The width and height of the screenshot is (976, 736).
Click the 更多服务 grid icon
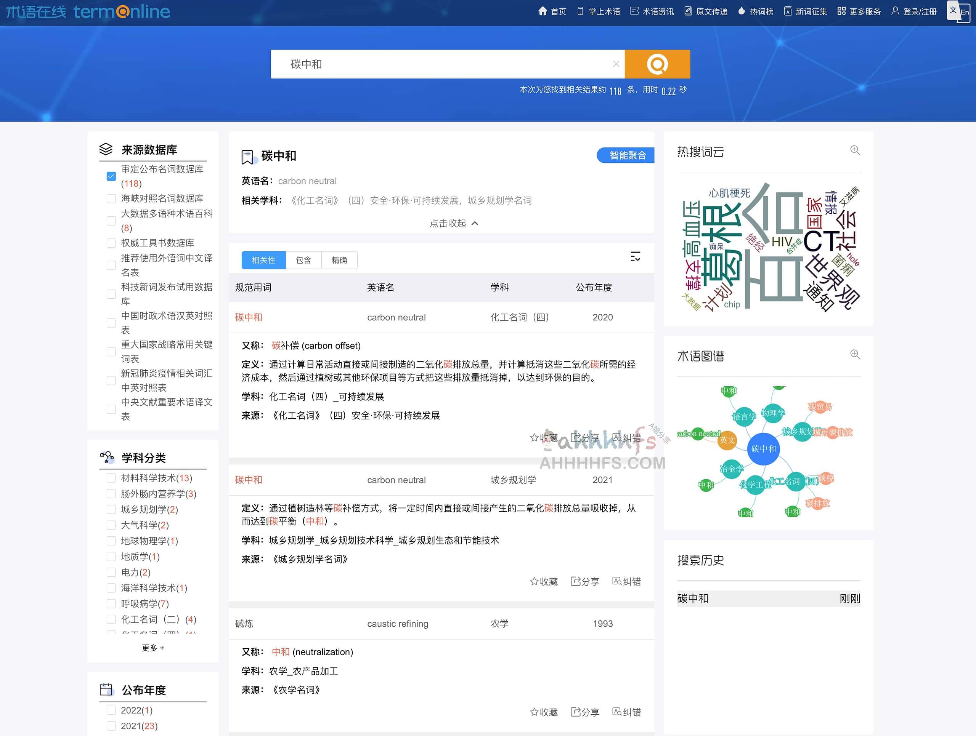tap(841, 11)
